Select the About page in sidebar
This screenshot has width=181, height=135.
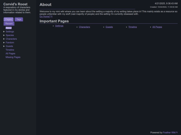click(x=9, y=28)
